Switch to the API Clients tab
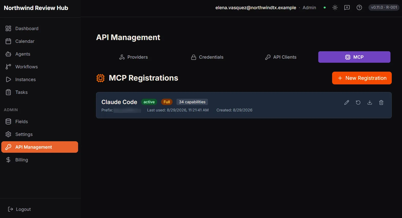This screenshot has height=218, width=402. coord(281,57)
